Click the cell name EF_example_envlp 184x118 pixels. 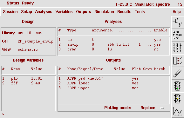click(x=36, y=41)
